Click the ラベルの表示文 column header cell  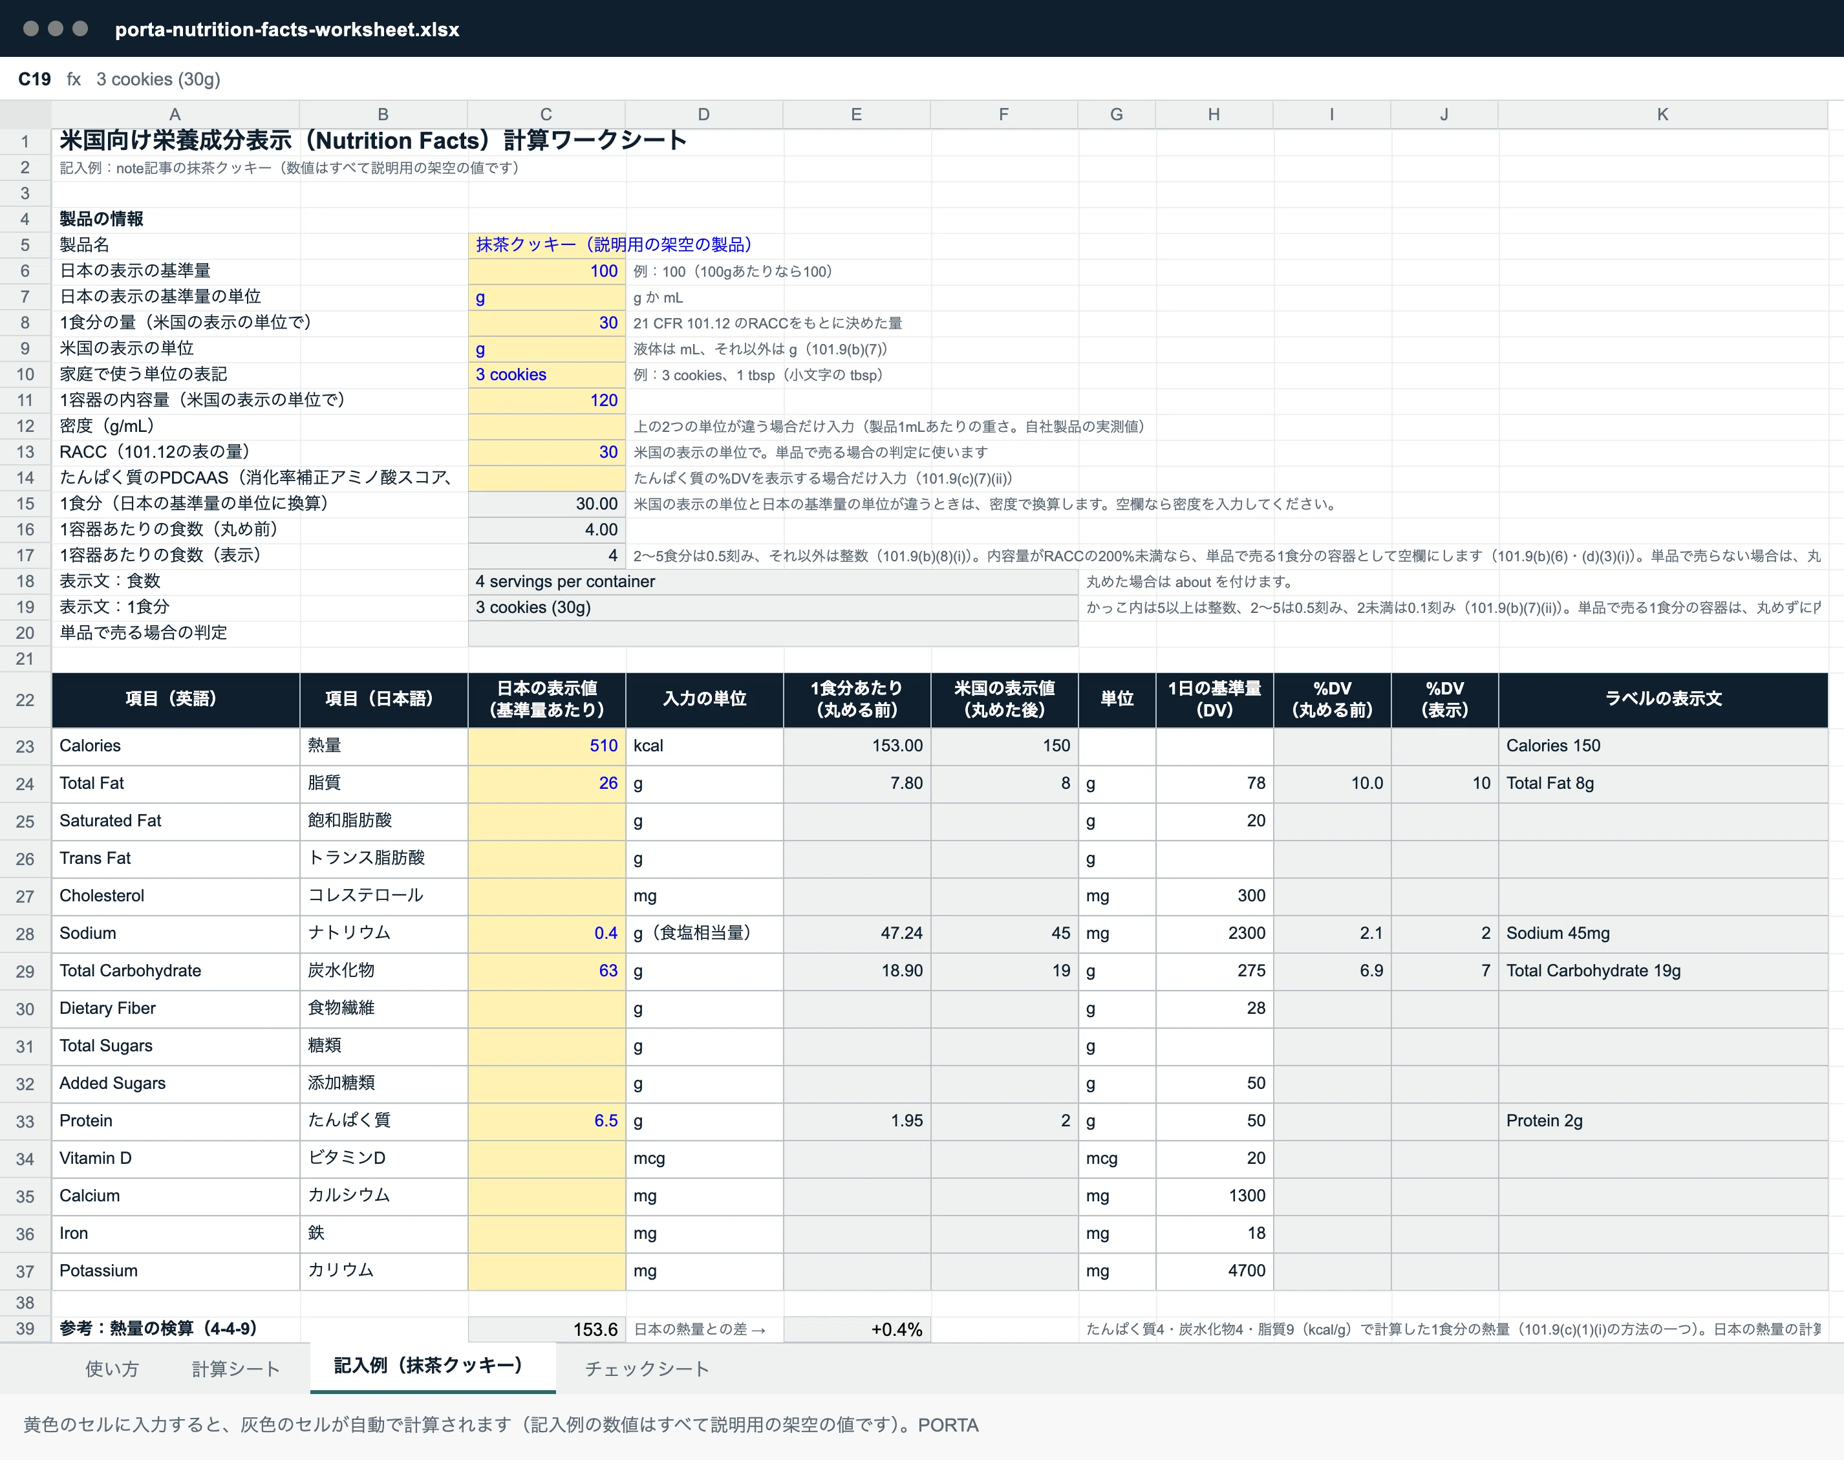point(1663,699)
